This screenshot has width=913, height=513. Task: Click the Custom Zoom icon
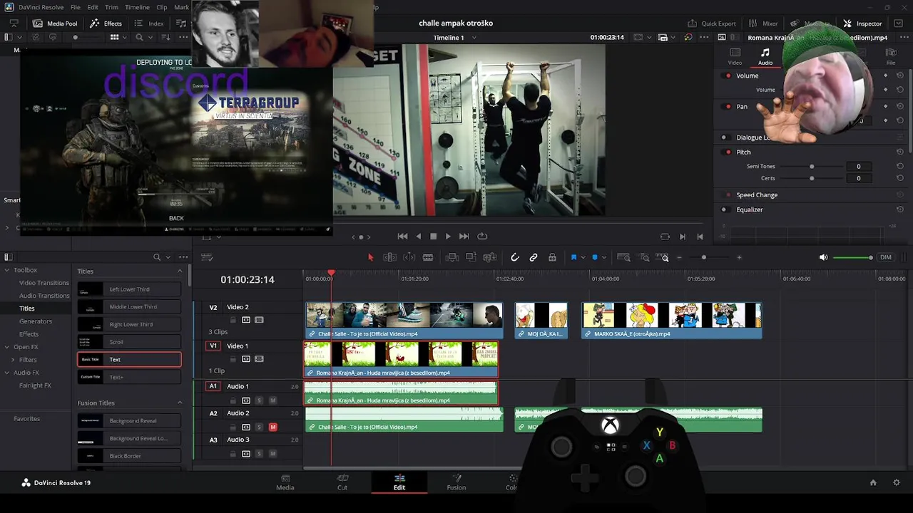tap(663, 257)
